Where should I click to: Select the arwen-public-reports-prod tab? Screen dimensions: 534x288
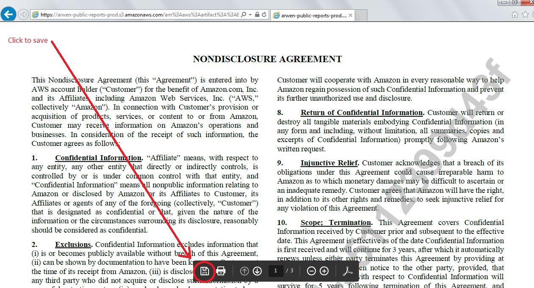click(x=313, y=15)
